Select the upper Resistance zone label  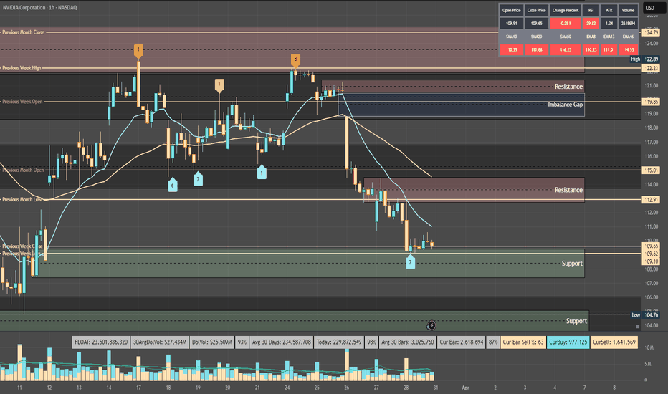point(568,87)
